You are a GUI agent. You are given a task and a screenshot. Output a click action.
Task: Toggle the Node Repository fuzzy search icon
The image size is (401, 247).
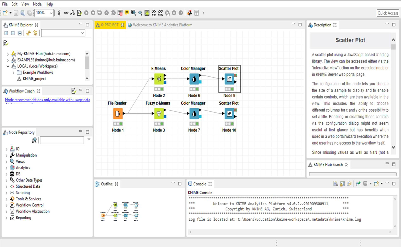pyautogui.click(x=34, y=140)
